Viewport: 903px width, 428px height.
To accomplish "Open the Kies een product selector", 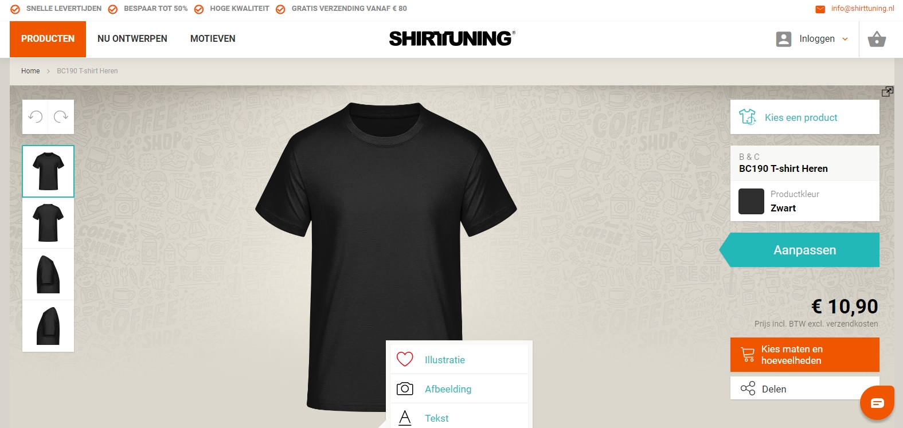I will tap(805, 117).
